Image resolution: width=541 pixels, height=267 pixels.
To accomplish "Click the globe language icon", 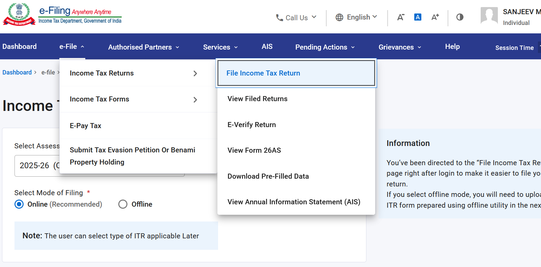I will pos(339,17).
